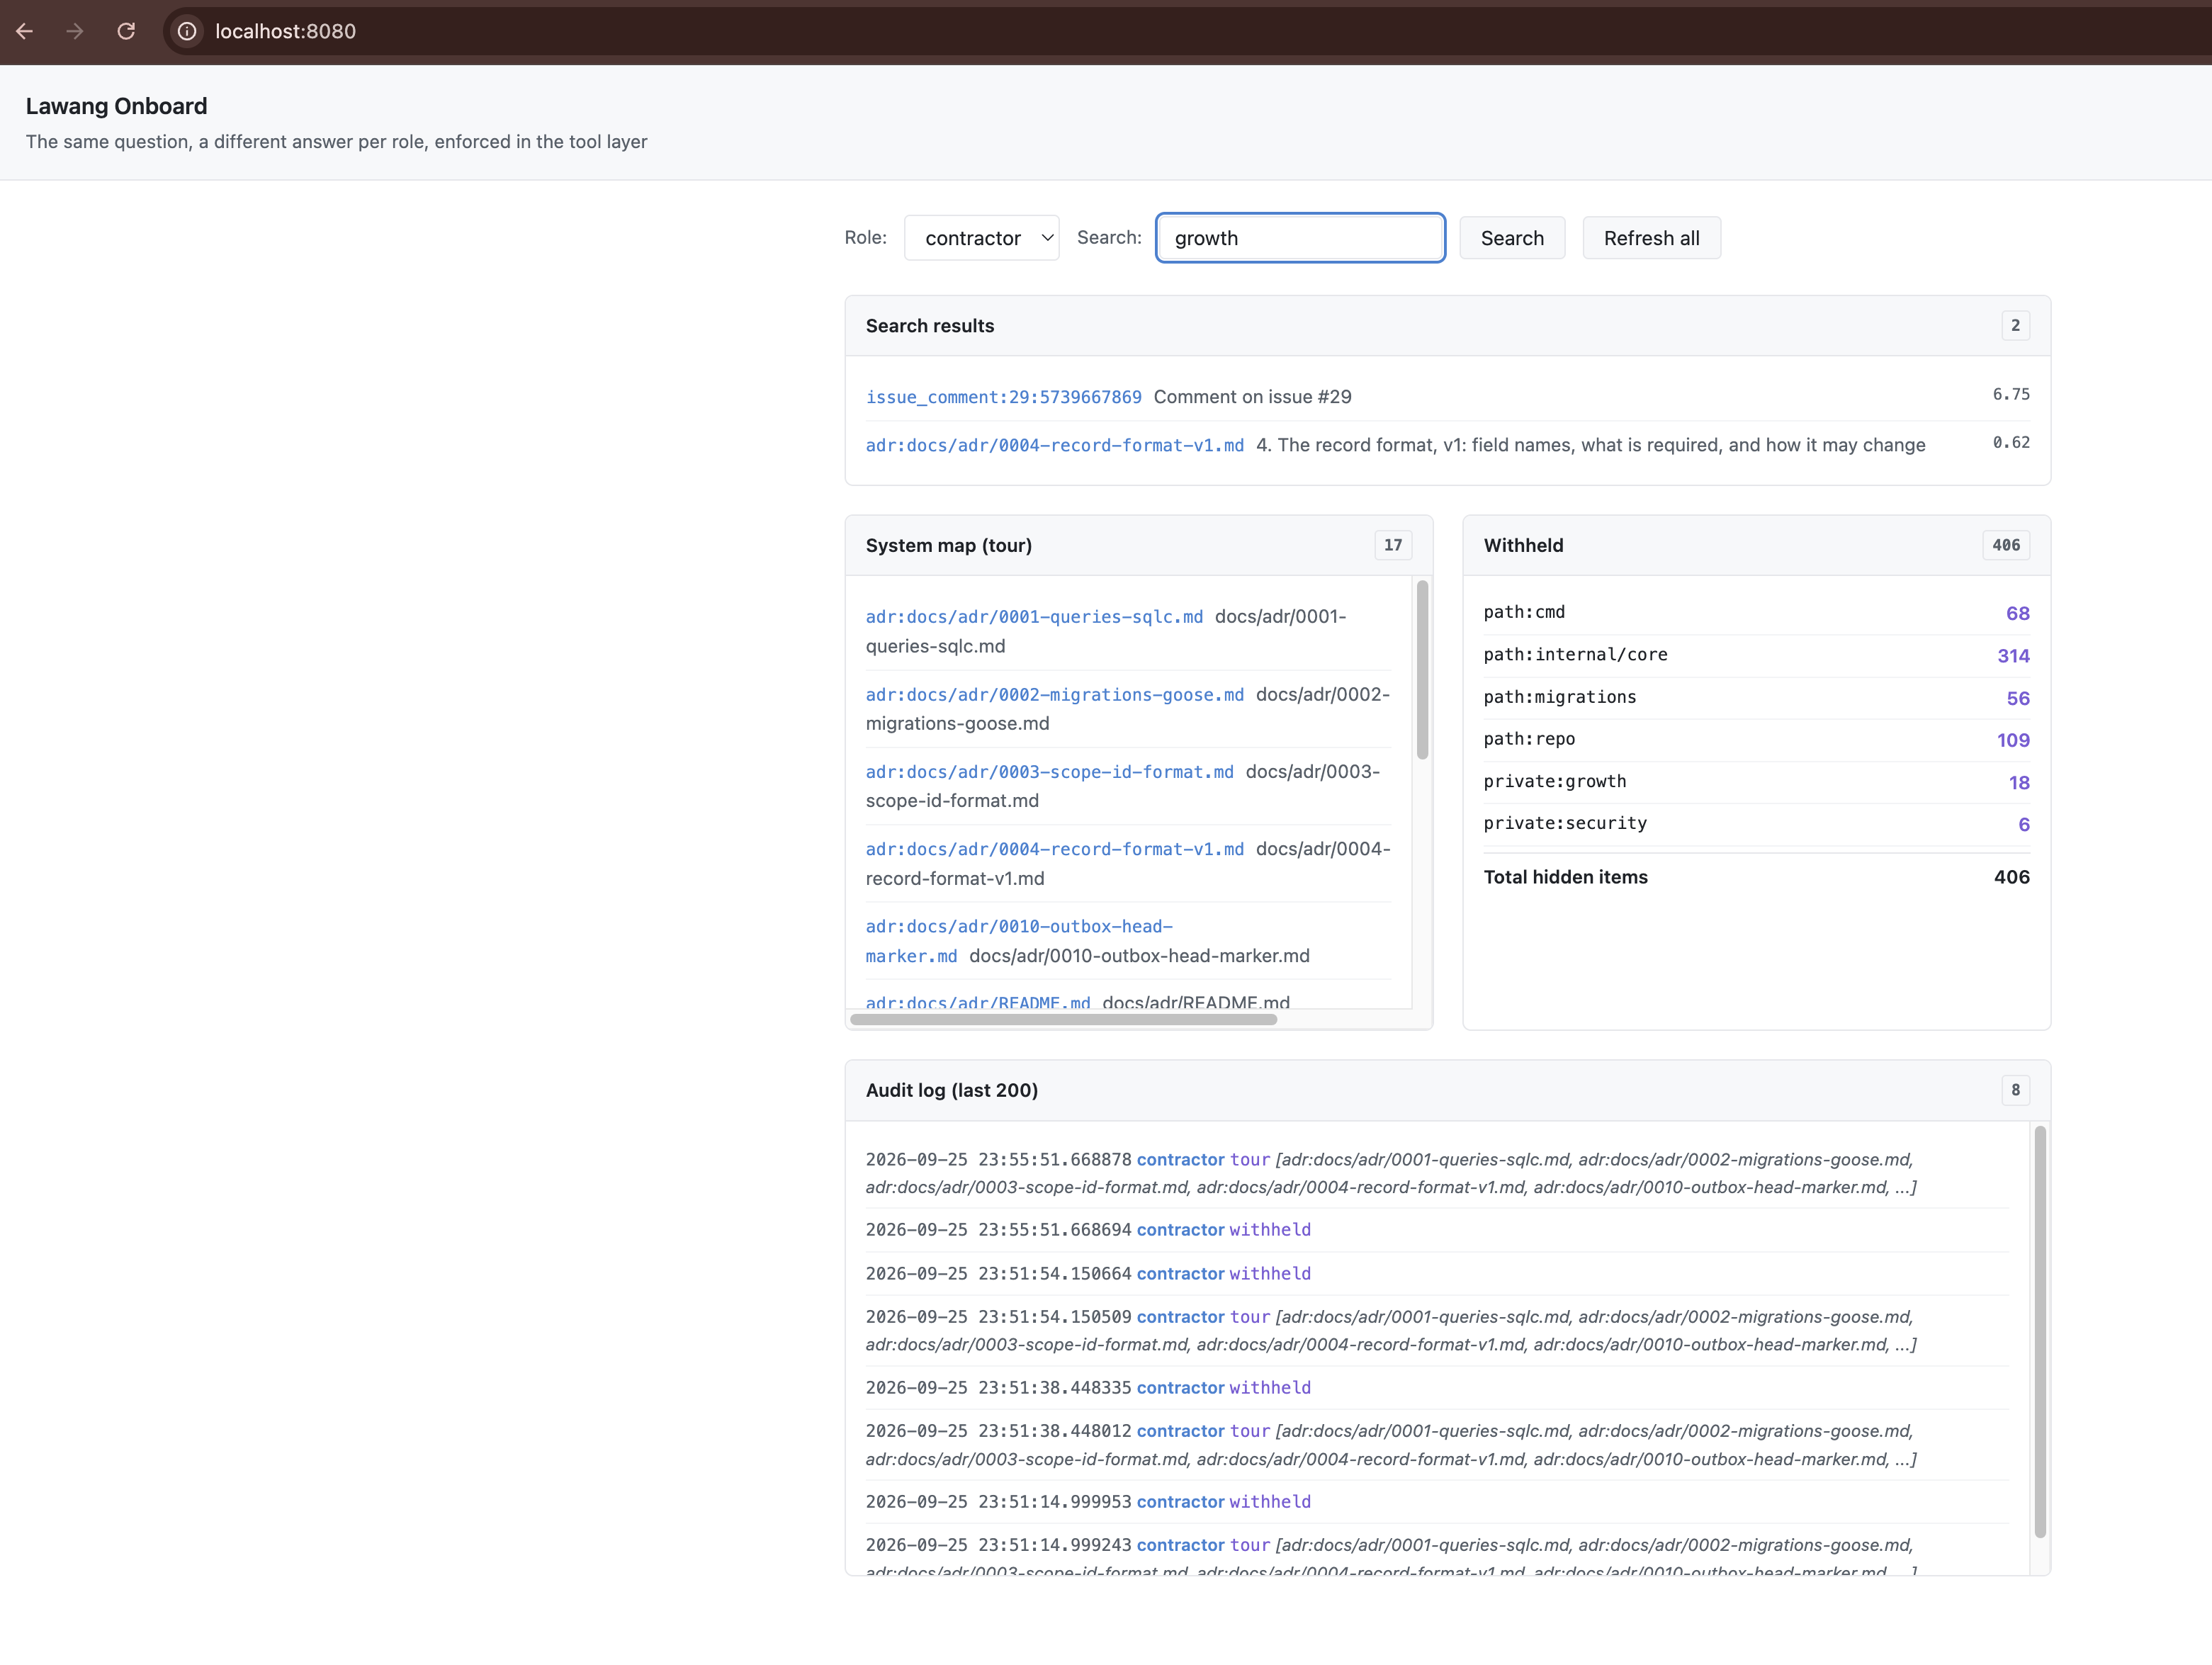Click score 0.62 in search results
Viewport: 2212px width, 1665px height.
point(2011,442)
